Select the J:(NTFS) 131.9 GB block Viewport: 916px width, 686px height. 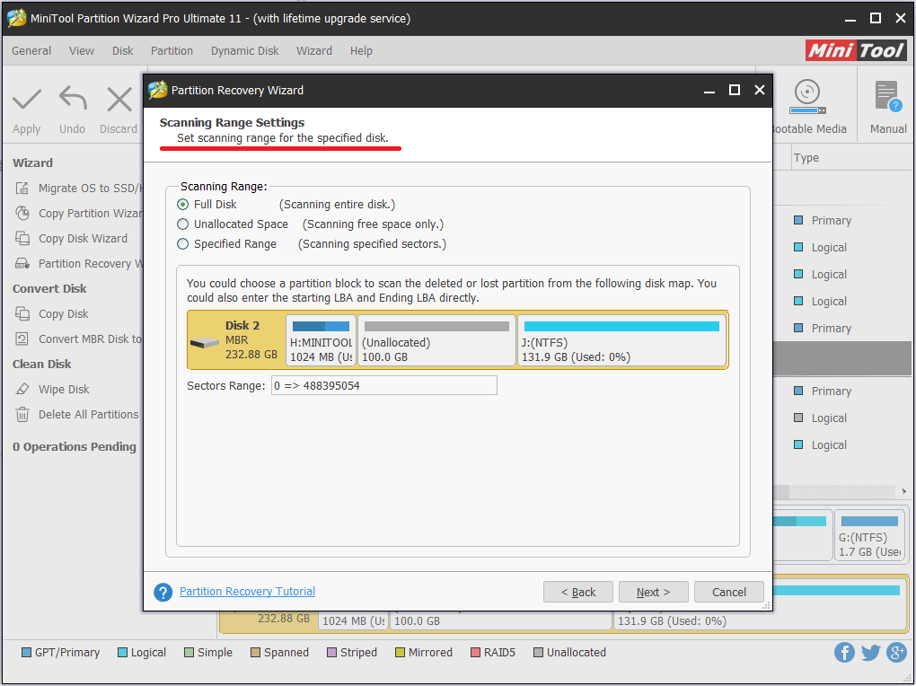click(621, 340)
